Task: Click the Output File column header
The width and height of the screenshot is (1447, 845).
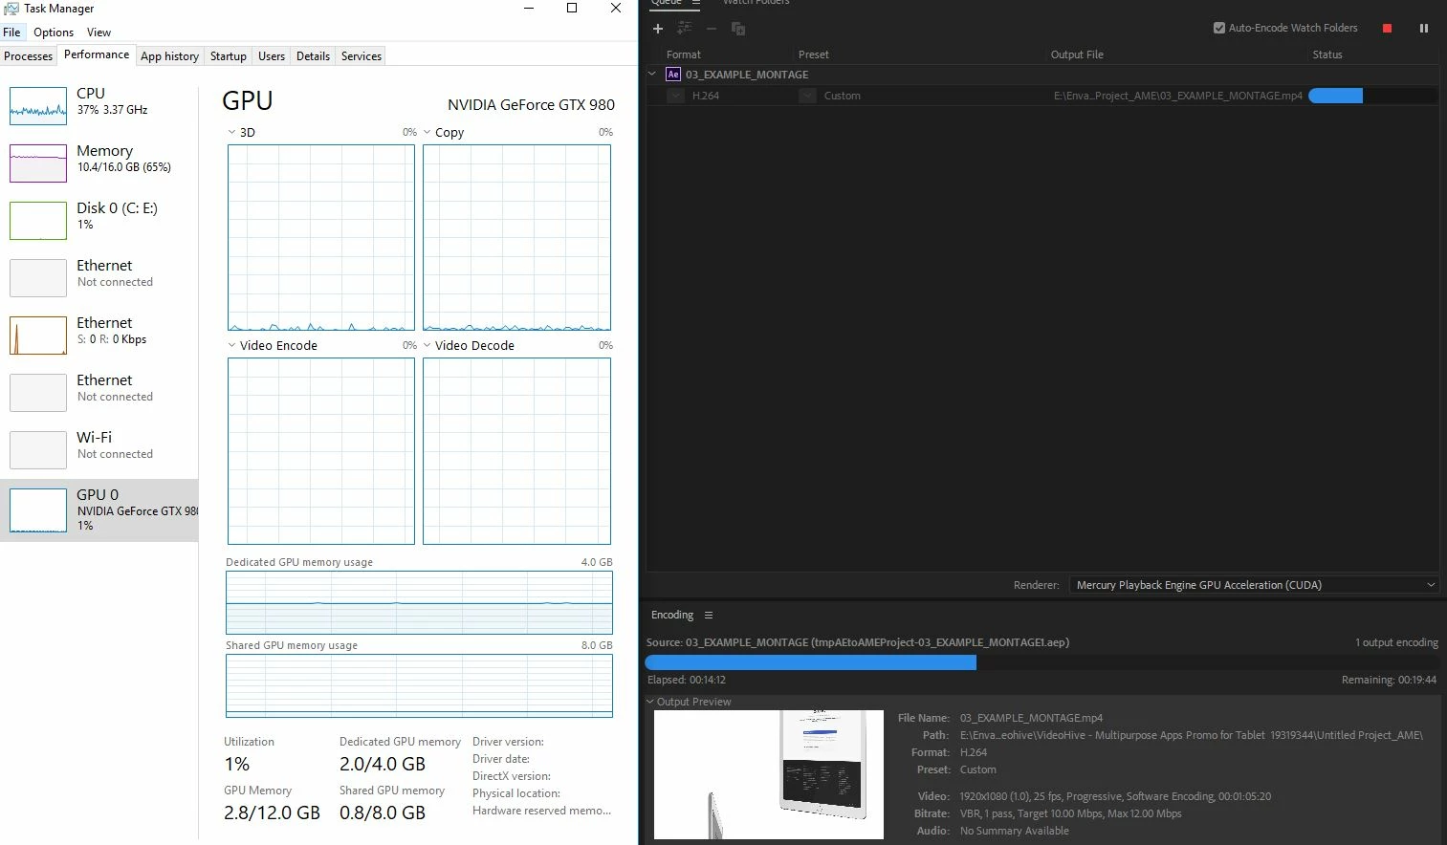Action: [x=1077, y=54]
